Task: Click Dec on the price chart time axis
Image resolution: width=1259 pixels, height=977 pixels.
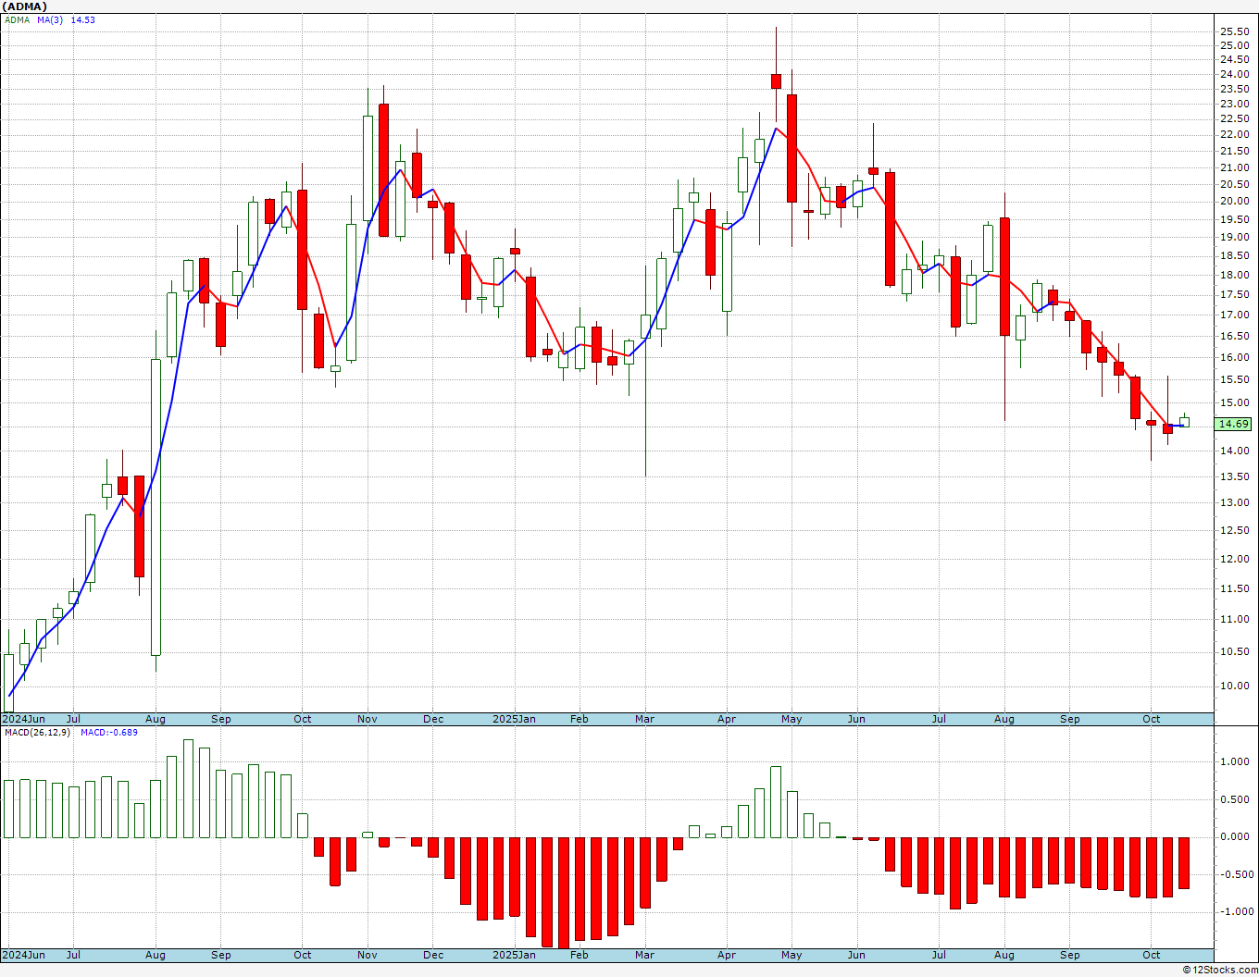Action: click(433, 719)
